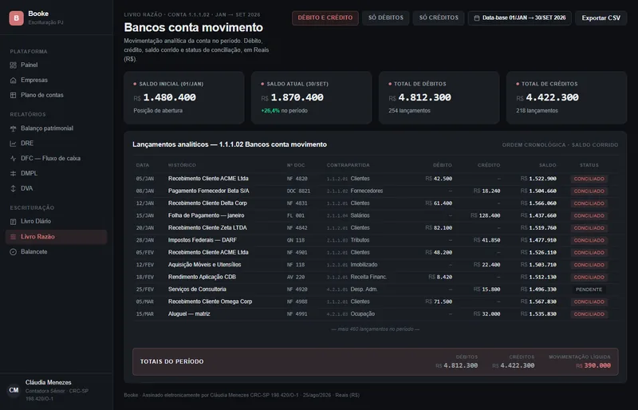Click the calendar icon in Data-base button
The height and width of the screenshot is (410, 638).
click(476, 18)
